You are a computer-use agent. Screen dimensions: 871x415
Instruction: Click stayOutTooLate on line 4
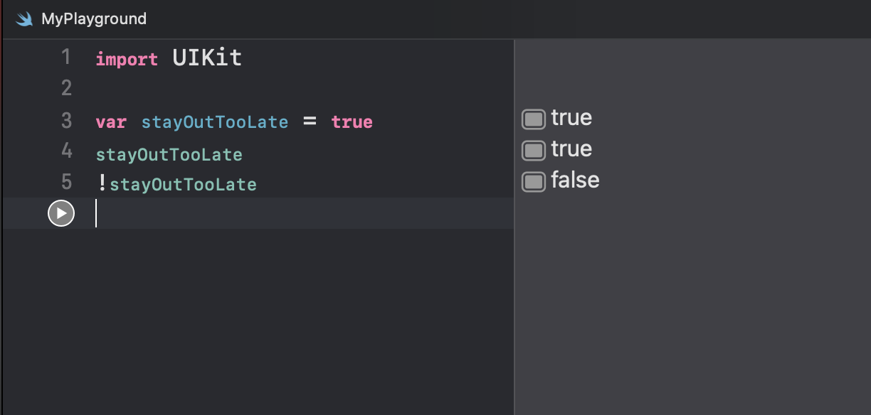(169, 154)
